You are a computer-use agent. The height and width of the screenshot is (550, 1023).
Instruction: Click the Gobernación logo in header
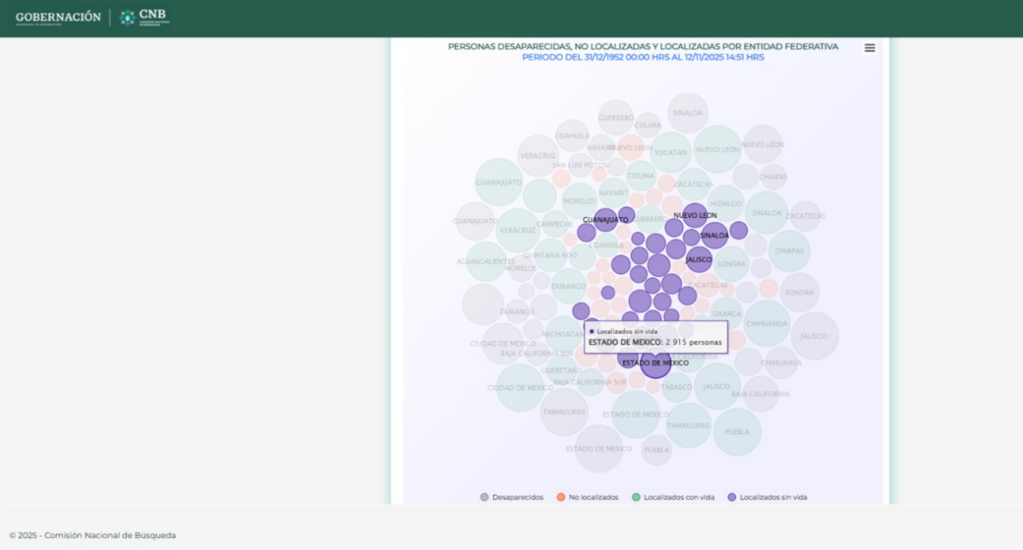58,17
